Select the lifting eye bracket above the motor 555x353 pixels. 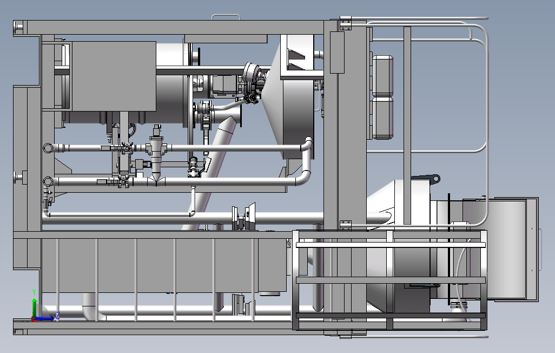tap(426, 178)
